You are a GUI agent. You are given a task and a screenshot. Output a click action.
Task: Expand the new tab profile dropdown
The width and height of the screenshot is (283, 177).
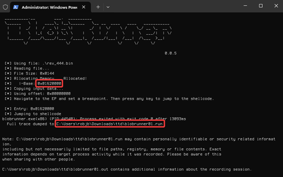click(108, 7)
